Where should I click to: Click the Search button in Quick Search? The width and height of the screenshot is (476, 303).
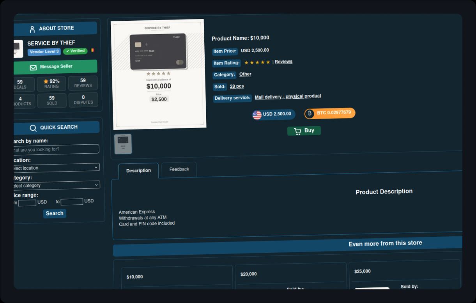55,213
